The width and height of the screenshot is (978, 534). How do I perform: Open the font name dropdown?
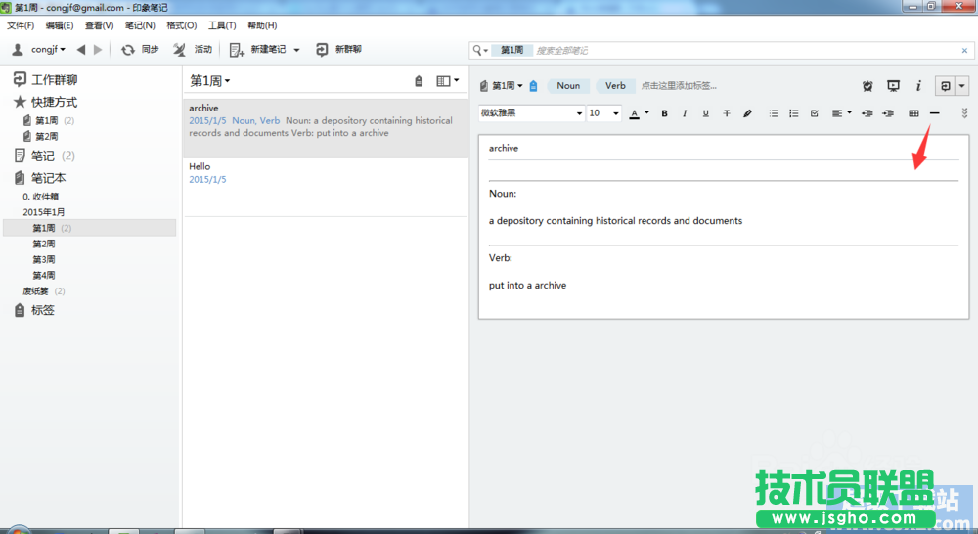tap(532, 113)
